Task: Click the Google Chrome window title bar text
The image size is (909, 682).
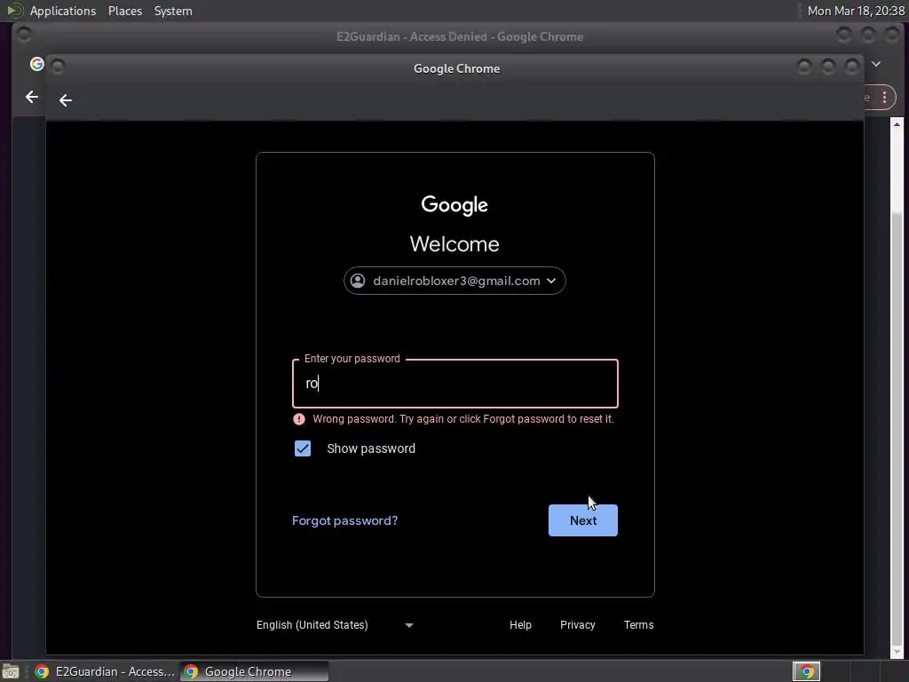Action: [x=456, y=68]
